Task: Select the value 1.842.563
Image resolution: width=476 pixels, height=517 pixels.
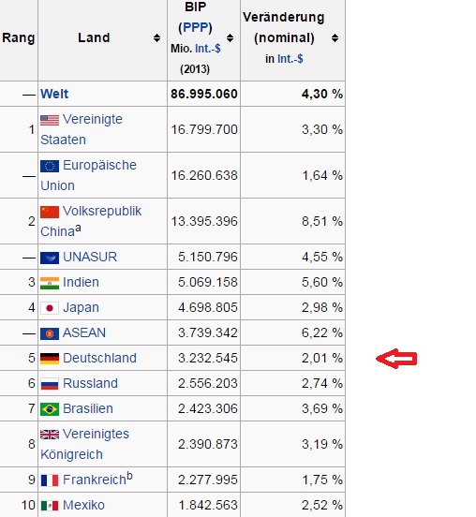Action: pyautogui.click(x=208, y=506)
